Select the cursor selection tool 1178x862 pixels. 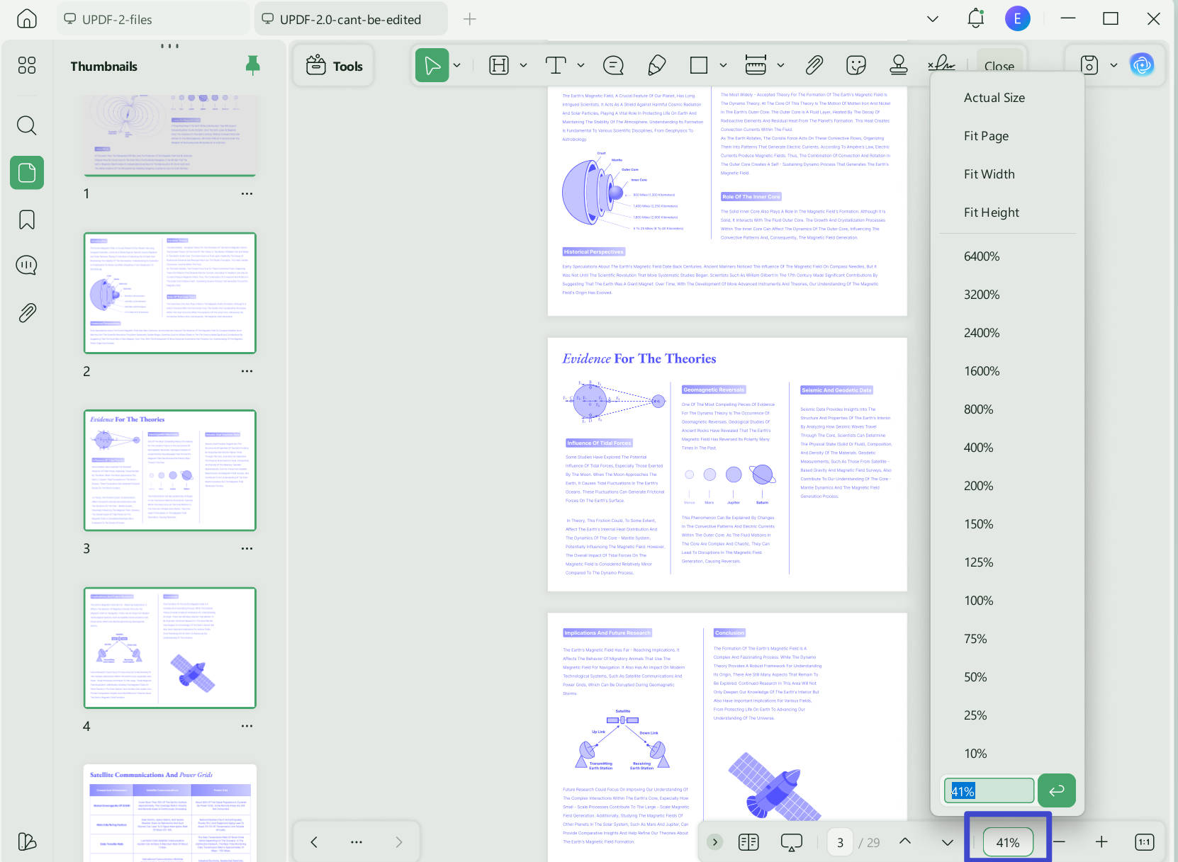point(432,66)
